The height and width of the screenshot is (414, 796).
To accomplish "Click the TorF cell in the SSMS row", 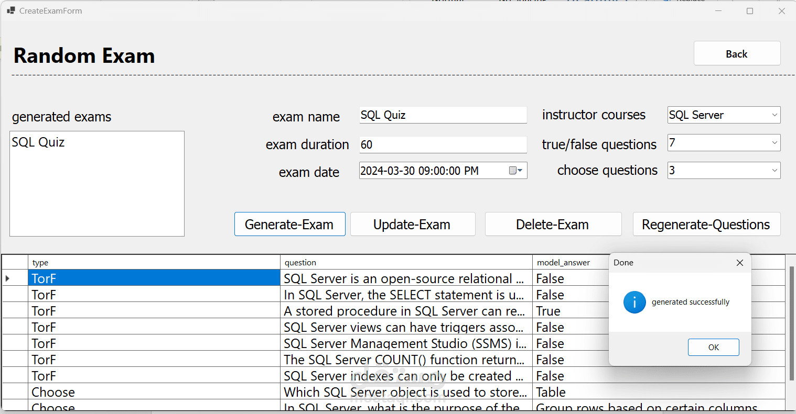I will (x=154, y=343).
